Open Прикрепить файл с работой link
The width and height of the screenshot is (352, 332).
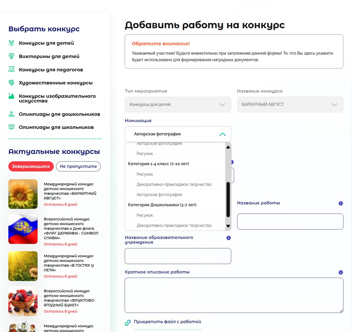pyautogui.click(x=167, y=322)
